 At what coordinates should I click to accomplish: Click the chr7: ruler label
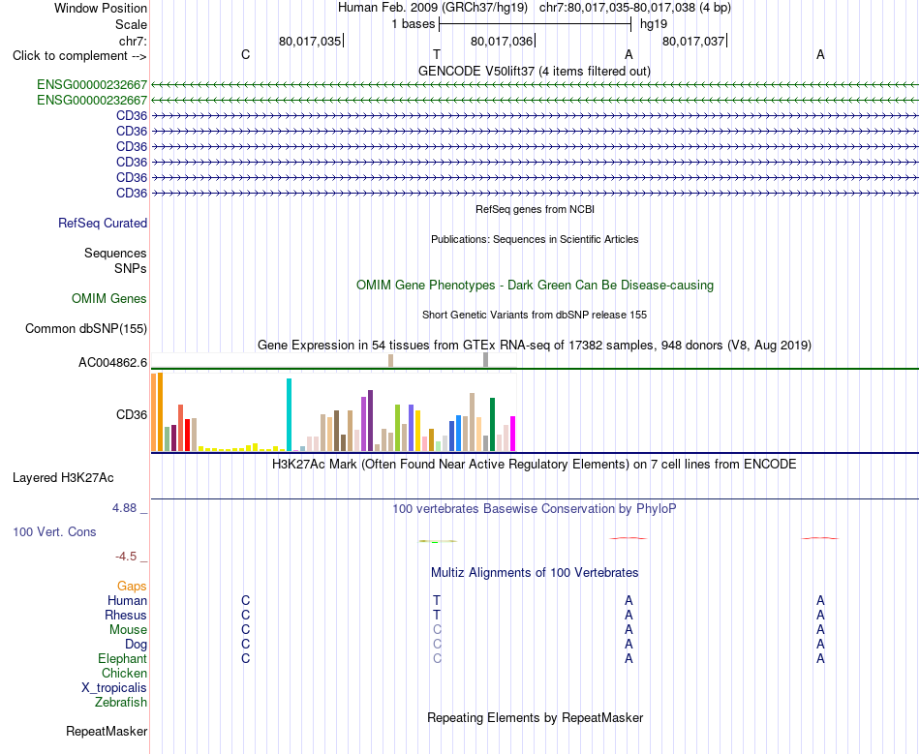coord(133,41)
